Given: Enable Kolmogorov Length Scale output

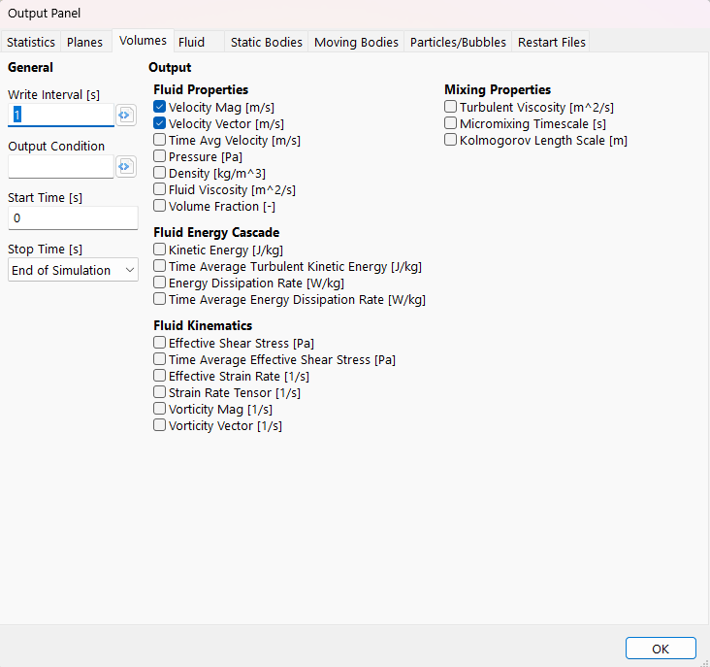Looking at the screenshot, I should pos(451,141).
